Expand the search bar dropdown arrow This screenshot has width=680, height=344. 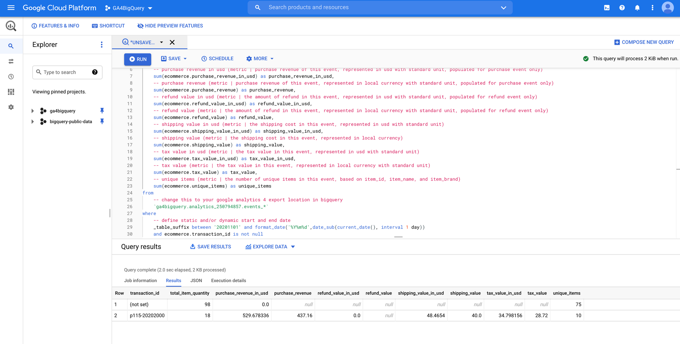point(504,7)
